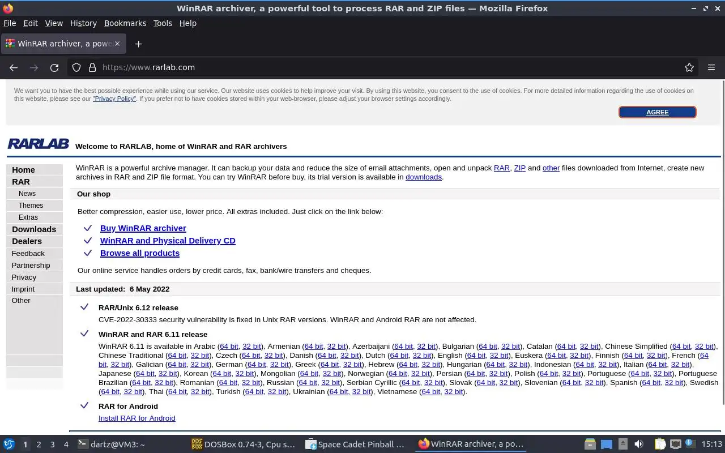The image size is (725, 453).
Task: Open Themes in sidebar
Action: point(31,206)
